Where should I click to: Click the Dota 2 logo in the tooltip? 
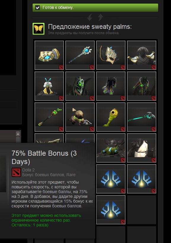[x=16, y=172]
